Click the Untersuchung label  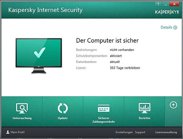click(x=22, y=118)
